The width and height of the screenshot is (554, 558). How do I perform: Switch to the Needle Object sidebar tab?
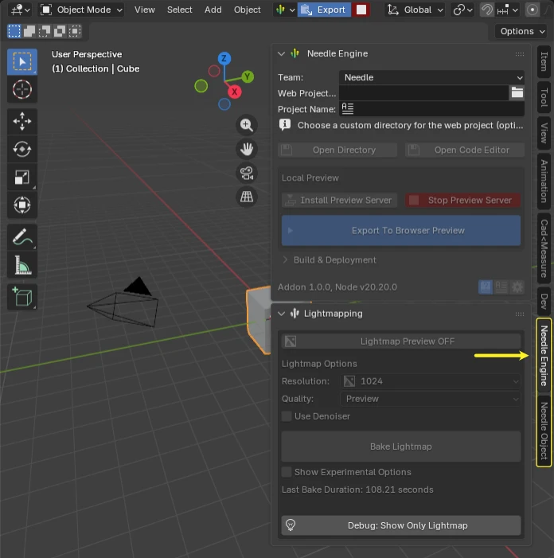pos(544,431)
